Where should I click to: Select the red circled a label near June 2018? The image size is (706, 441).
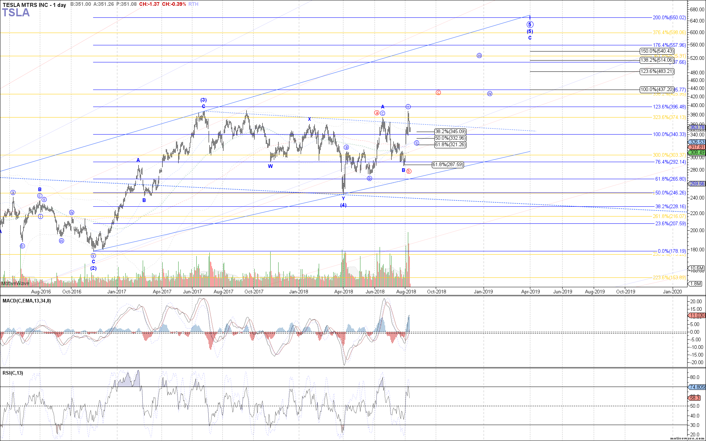point(377,113)
